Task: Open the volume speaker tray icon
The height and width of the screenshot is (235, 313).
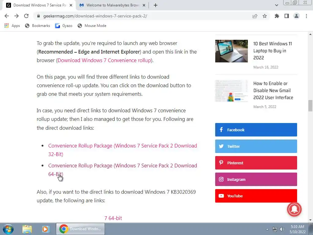Action: click(282, 229)
